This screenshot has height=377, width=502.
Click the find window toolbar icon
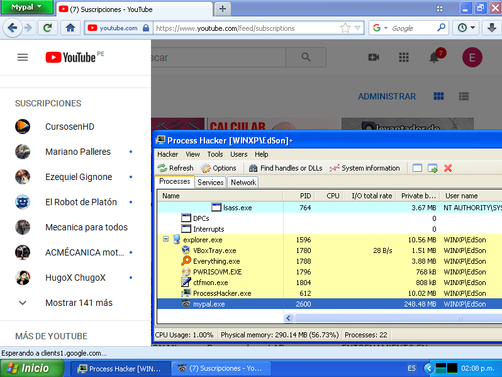coord(417,168)
